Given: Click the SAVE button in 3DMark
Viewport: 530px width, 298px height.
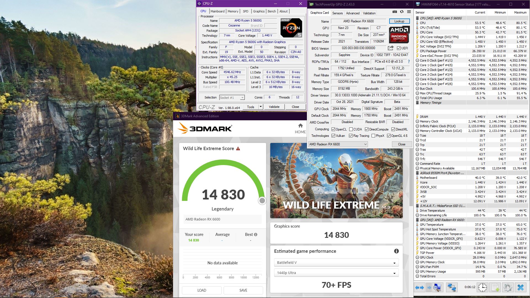Looking at the screenshot, I should [243, 290].
